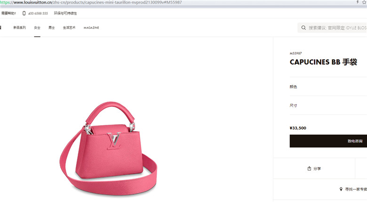The height and width of the screenshot is (202, 367).
Task: Click the bookmark star icon in address bar
Action: pyautogui.click(x=364, y=2)
